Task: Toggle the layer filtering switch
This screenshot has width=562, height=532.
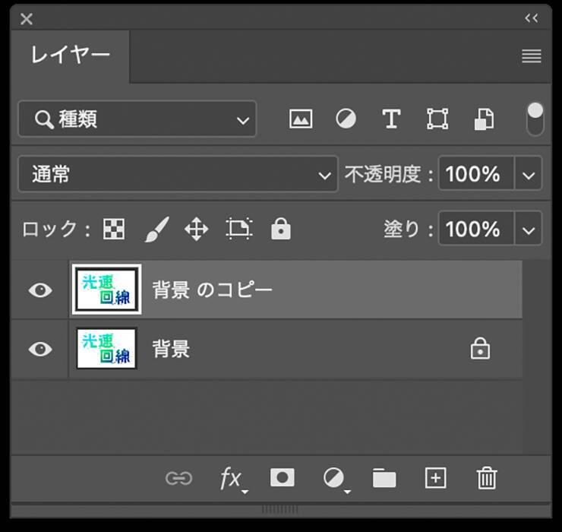Action: tap(535, 119)
